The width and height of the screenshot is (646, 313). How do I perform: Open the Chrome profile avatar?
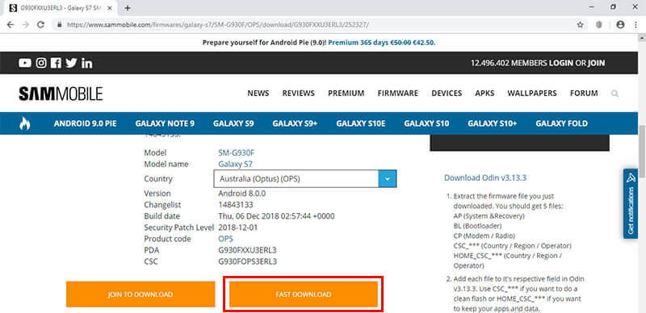tap(620, 25)
